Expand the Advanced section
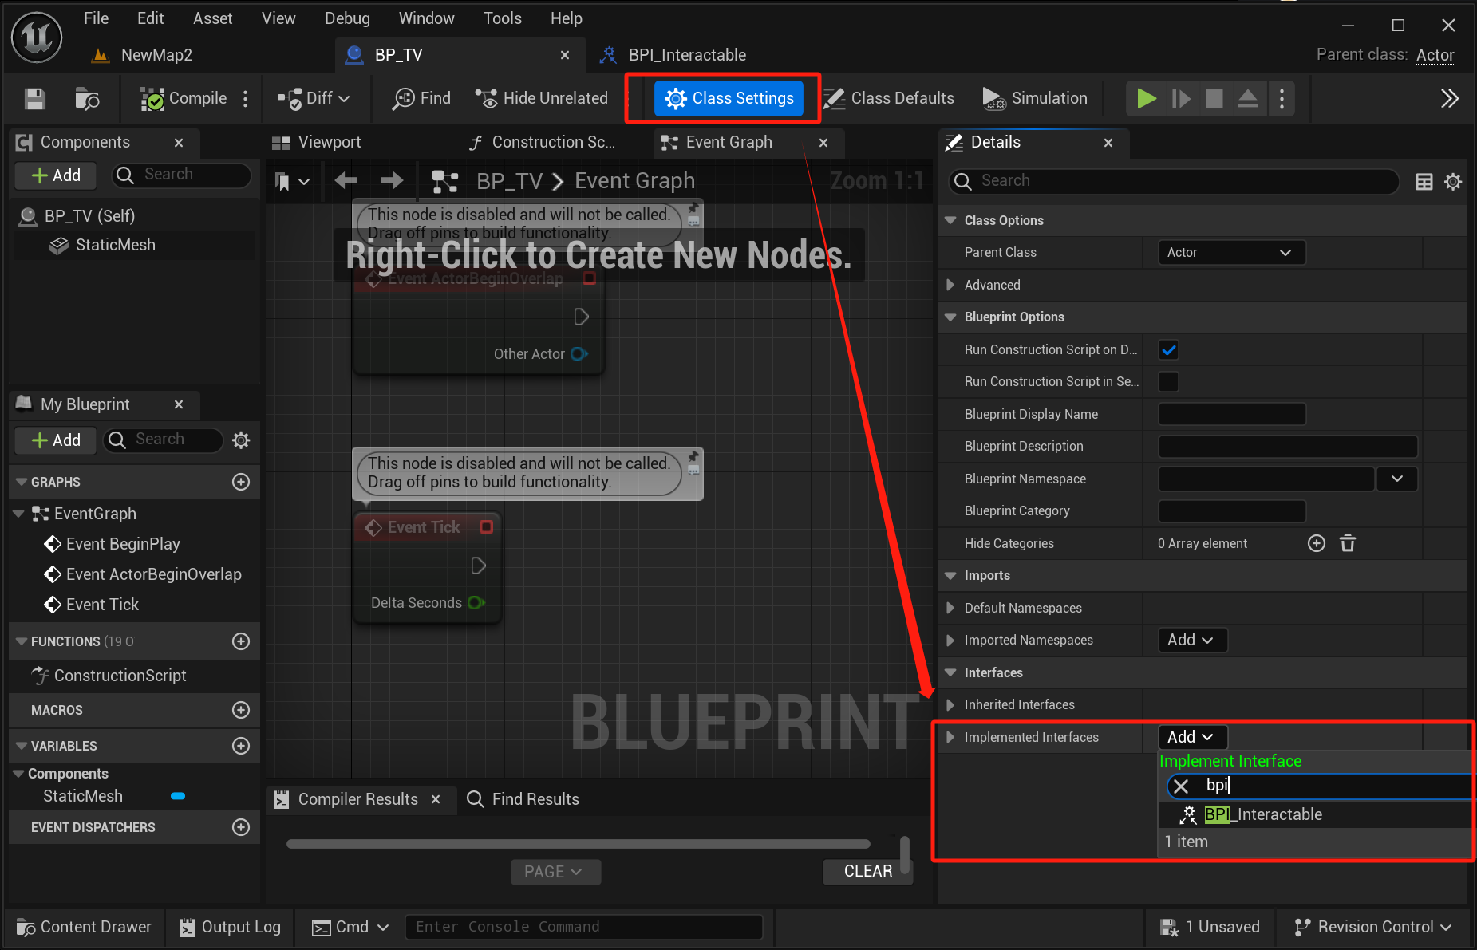The height and width of the screenshot is (950, 1477). click(x=950, y=285)
